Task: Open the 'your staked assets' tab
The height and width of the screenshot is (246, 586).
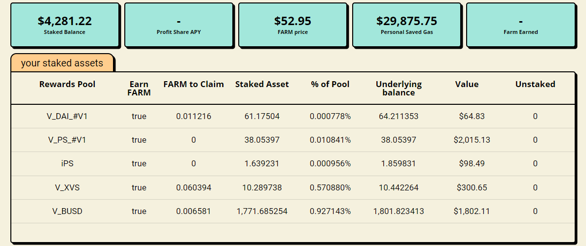Action: (62, 63)
